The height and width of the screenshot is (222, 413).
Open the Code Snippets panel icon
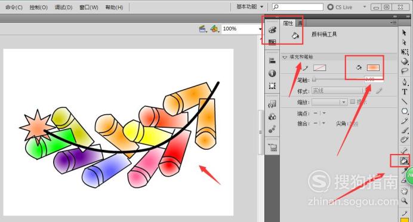pos(272,104)
